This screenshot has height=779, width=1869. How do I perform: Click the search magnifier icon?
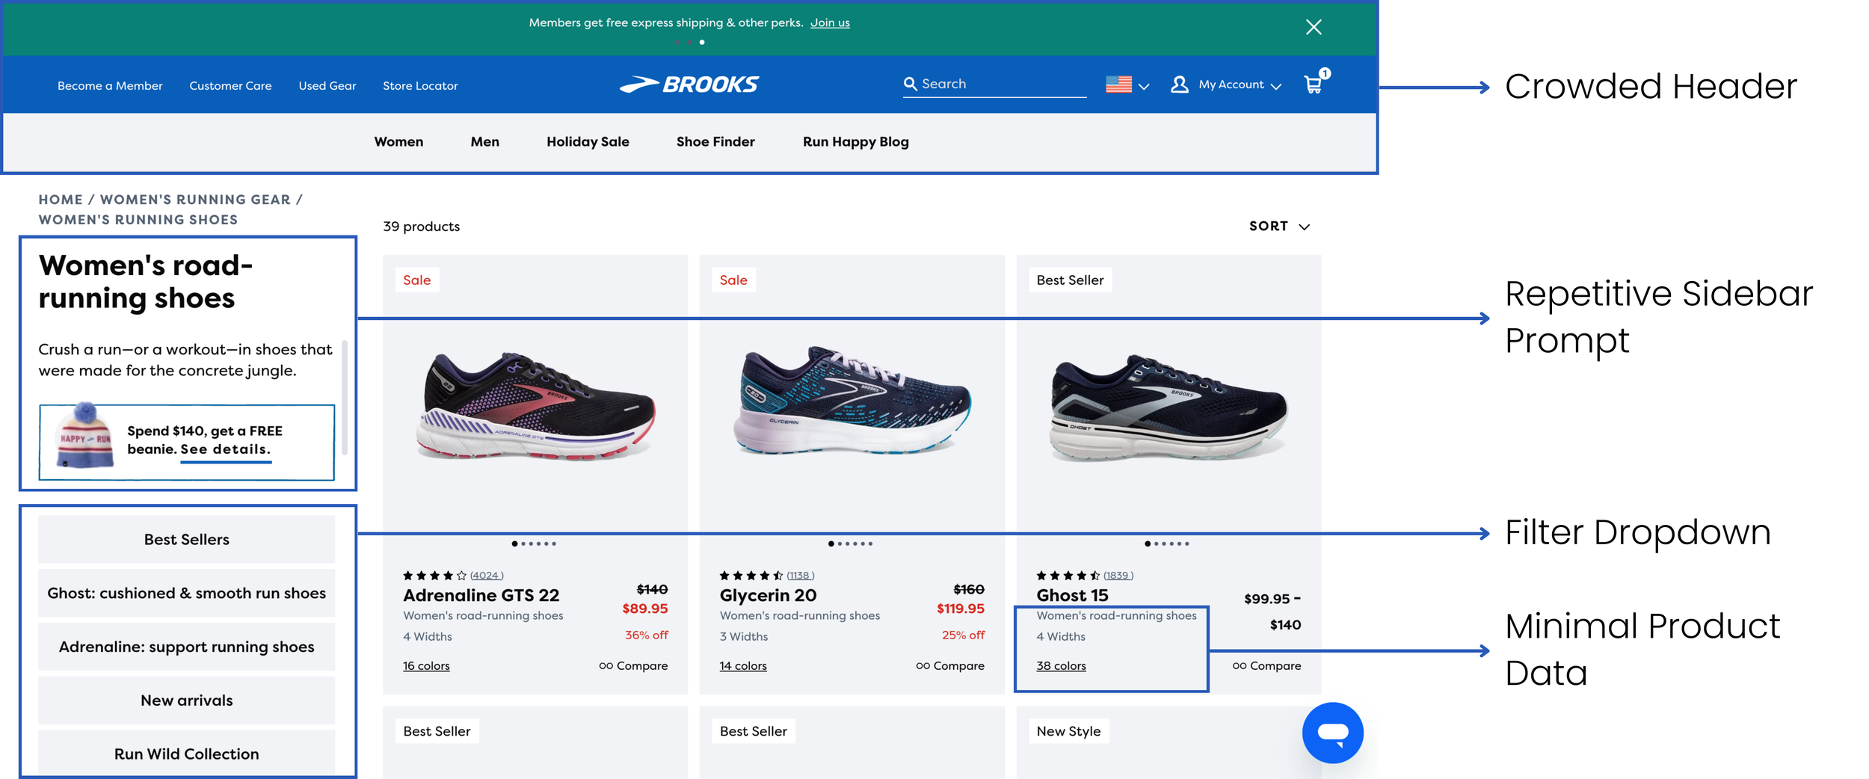(x=909, y=84)
